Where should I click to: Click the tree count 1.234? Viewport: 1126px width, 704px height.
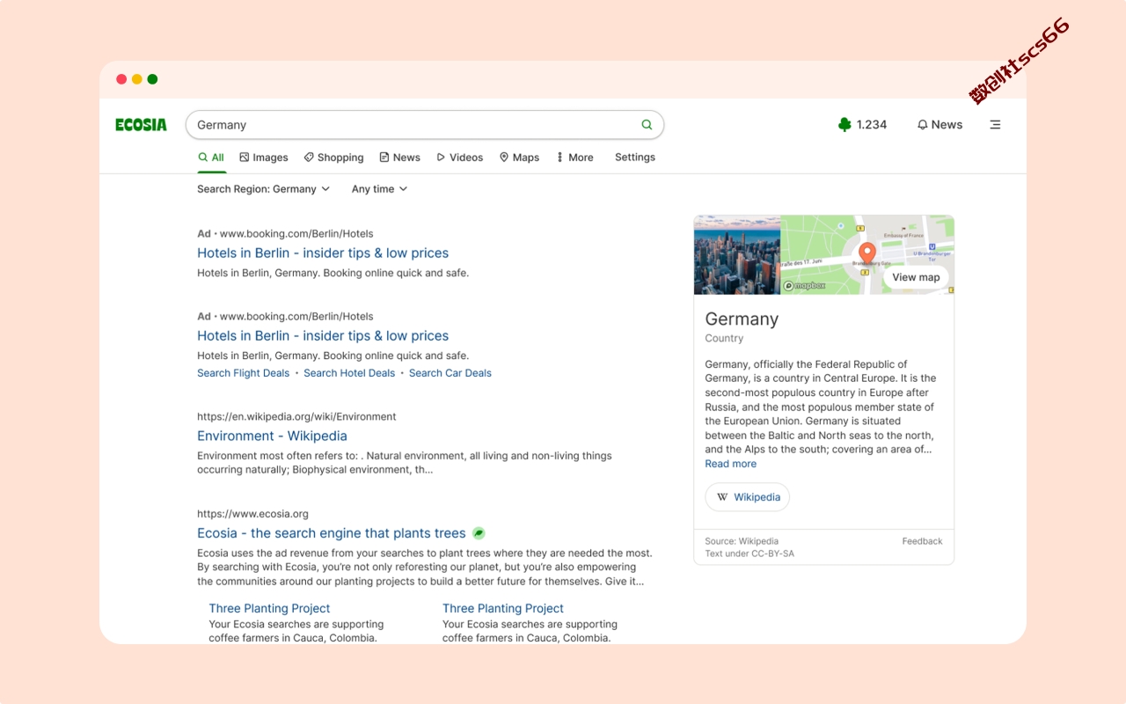pyautogui.click(x=872, y=125)
